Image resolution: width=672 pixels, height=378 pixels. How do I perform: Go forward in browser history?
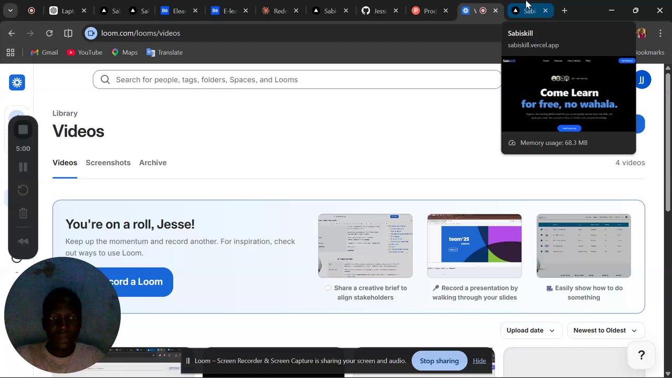30,33
